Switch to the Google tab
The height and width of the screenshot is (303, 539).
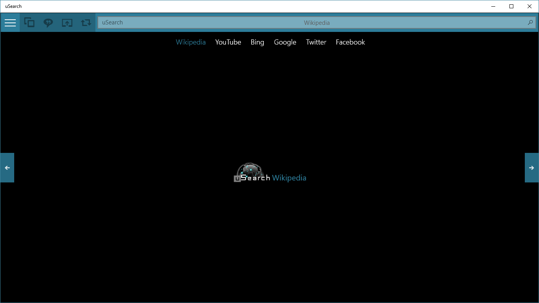pyautogui.click(x=285, y=42)
